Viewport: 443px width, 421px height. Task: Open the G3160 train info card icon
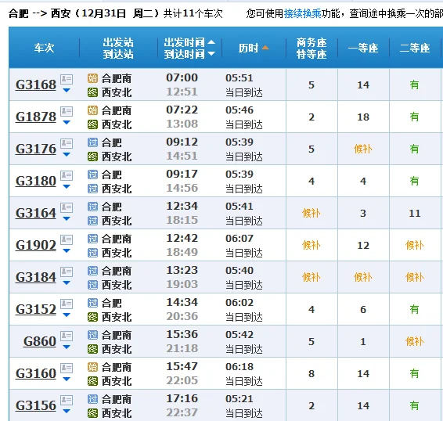pyautogui.click(x=67, y=368)
